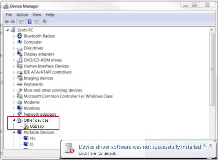Close the driver notification balloon
218x160 pixels.
[211, 145]
